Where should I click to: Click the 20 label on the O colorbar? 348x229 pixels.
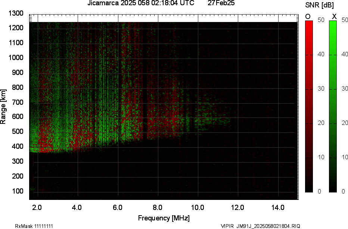coord(321,123)
